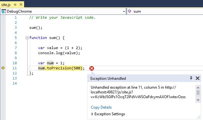
Task: Click the Copy Details link
Action: (x=101, y=107)
